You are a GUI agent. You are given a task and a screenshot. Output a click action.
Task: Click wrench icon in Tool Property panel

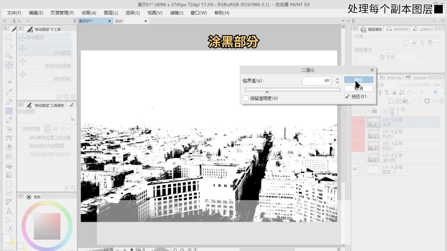(73, 188)
